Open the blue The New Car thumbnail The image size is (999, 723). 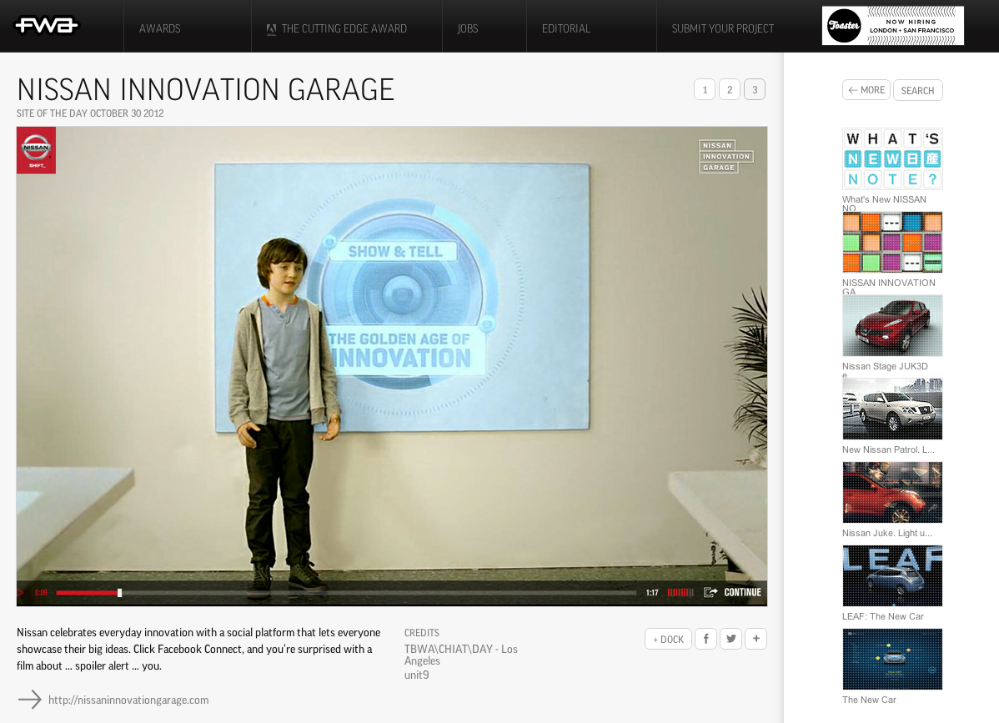click(x=892, y=660)
